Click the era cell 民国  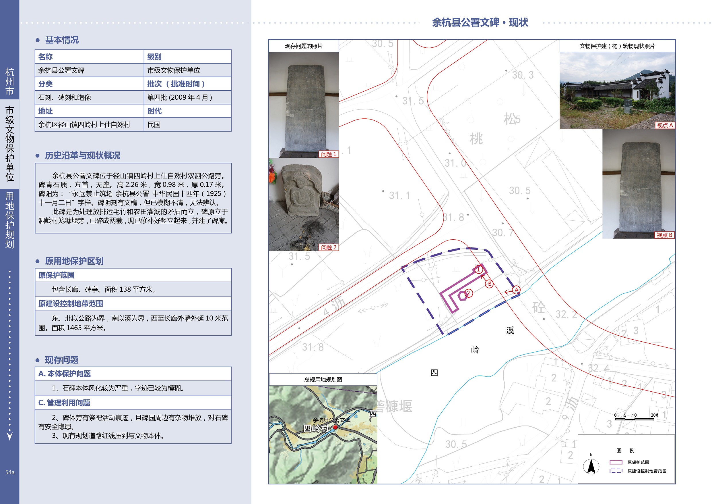tap(188, 124)
